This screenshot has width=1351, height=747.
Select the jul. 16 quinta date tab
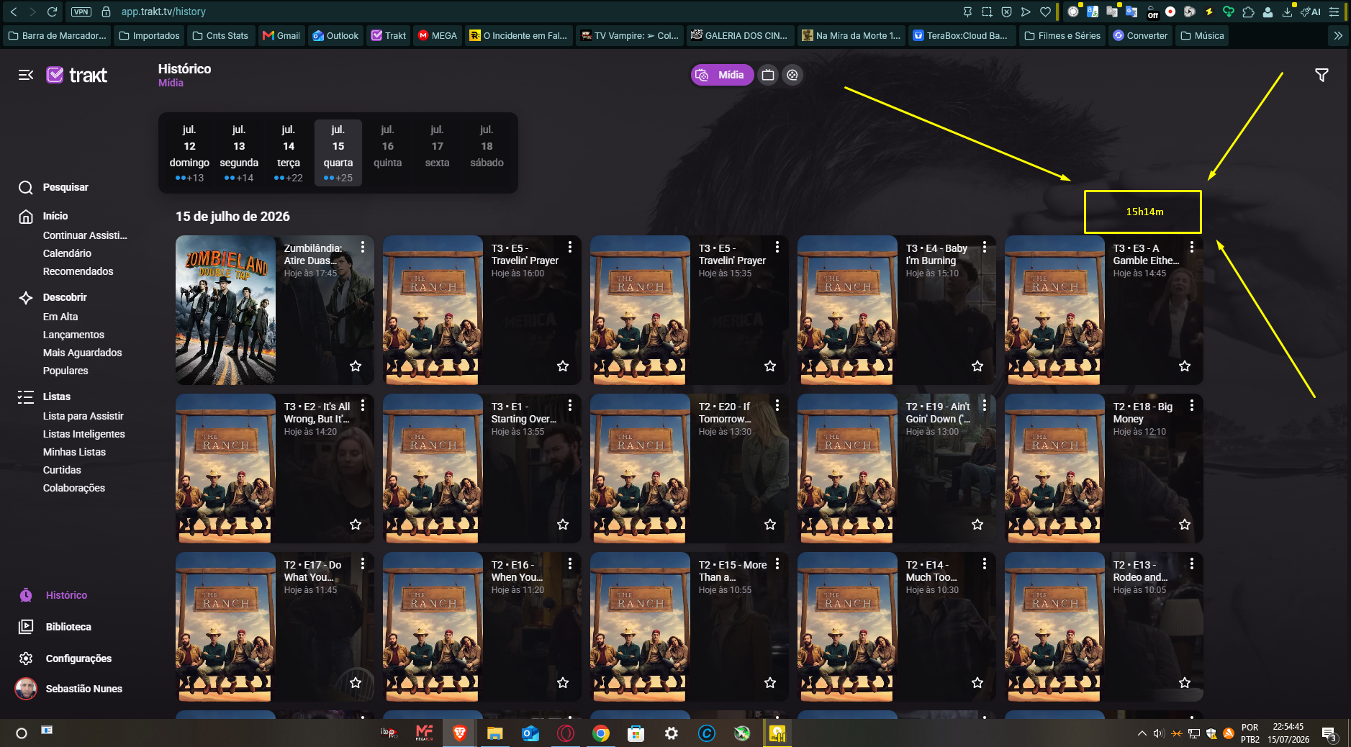388,153
